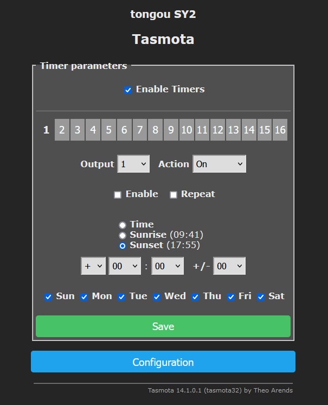Open timer tab 12
This screenshot has width=328, height=405.
coord(217,130)
